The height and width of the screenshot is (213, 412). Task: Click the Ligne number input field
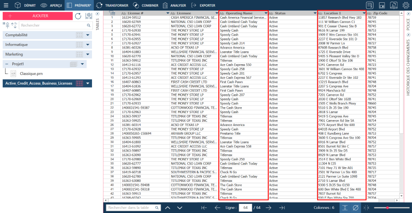point(246,208)
